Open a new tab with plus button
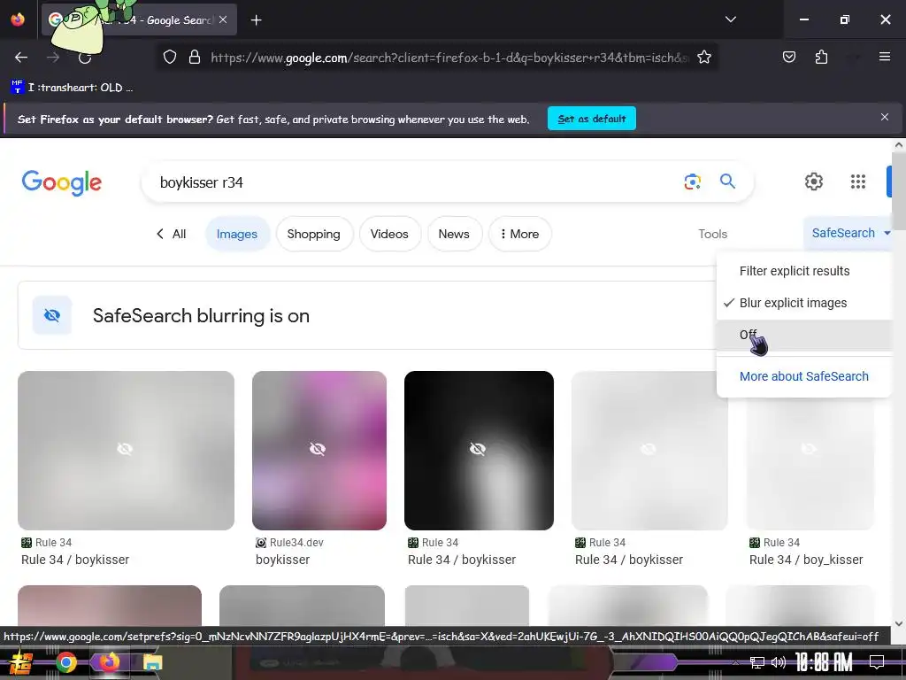The height and width of the screenshot is (680, 906). pyautogui.click(x=256, y=20)
